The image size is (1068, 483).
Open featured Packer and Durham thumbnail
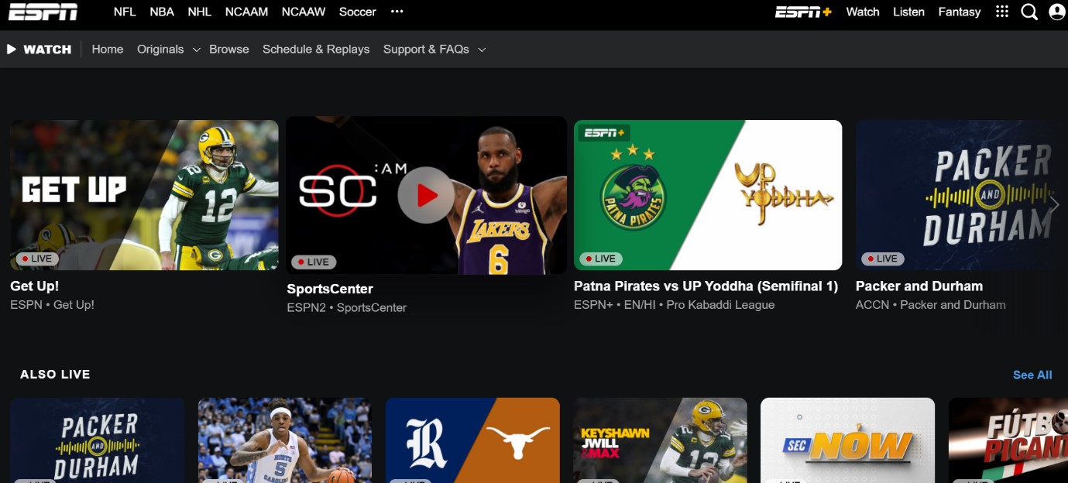tap(962, 195)
